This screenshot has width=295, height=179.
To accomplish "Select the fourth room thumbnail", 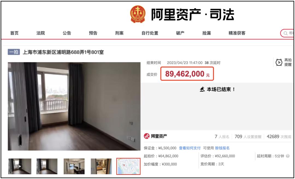I will coord(101,166).
